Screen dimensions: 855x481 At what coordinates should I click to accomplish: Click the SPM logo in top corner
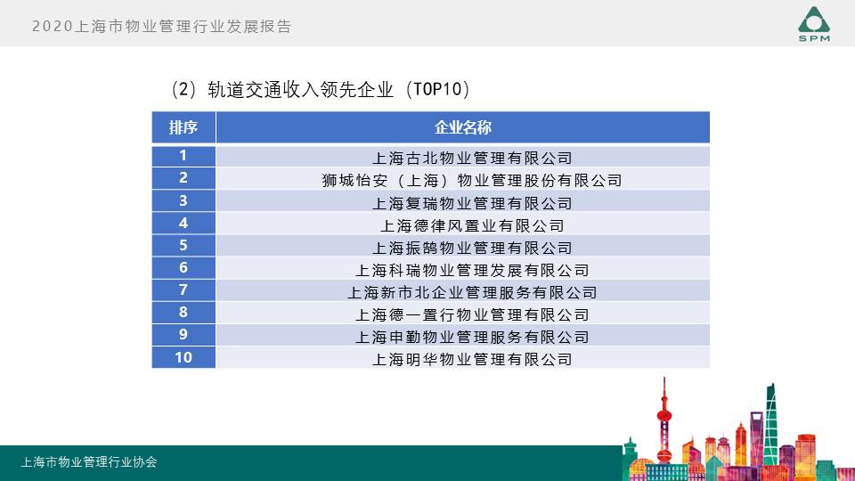(x=813, y=23)
